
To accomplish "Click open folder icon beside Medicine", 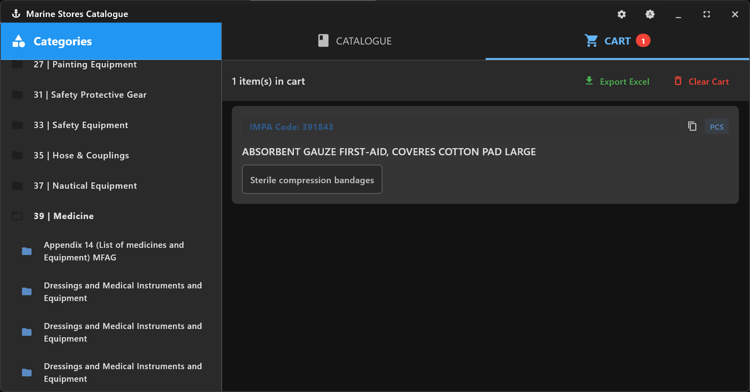I will (17, 216).
